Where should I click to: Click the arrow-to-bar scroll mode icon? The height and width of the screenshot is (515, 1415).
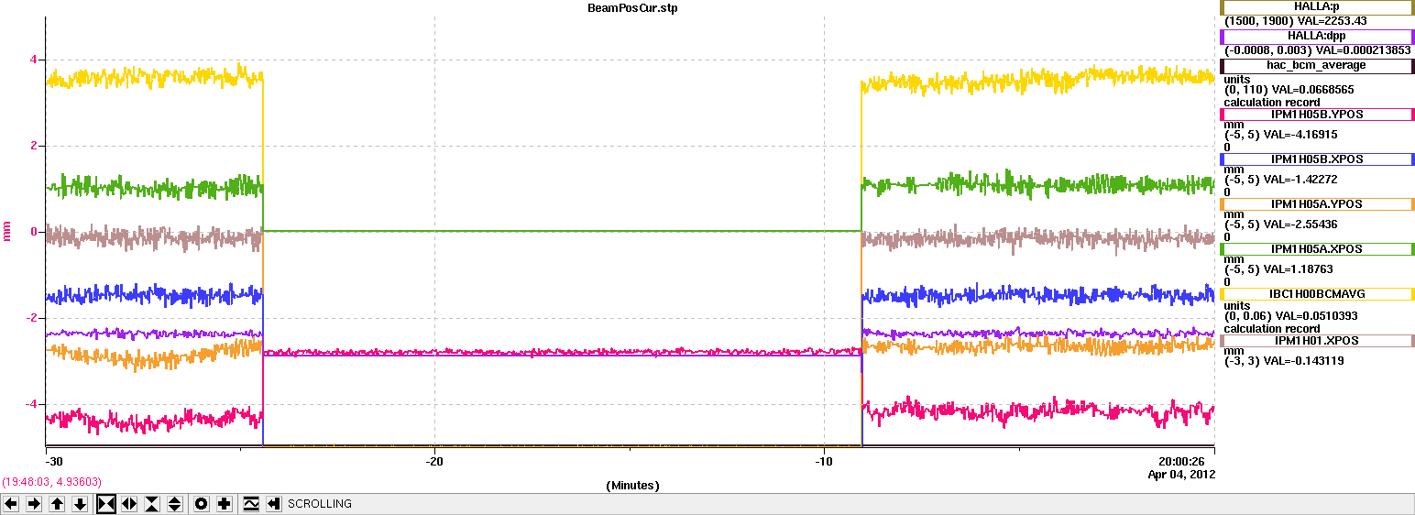pos(273,504)
